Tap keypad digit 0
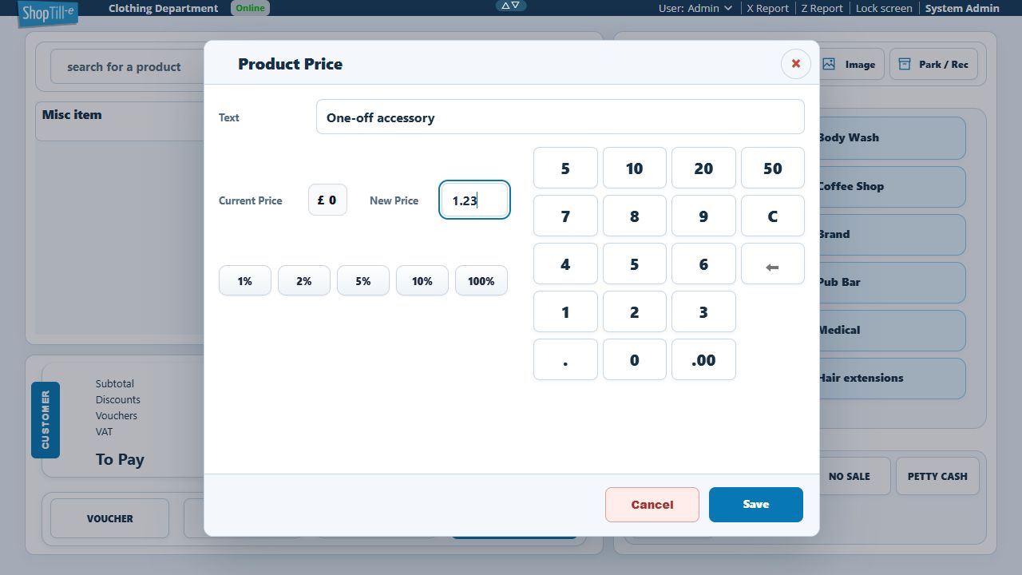Viewport: 1022px width, 575px height. (x=634, y=359)
